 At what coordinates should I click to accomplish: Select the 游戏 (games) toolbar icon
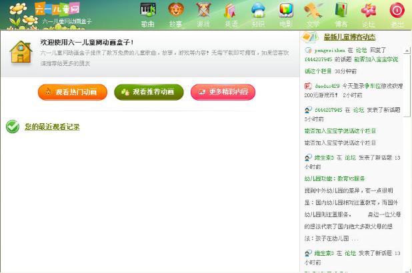[x=203, y=13]
